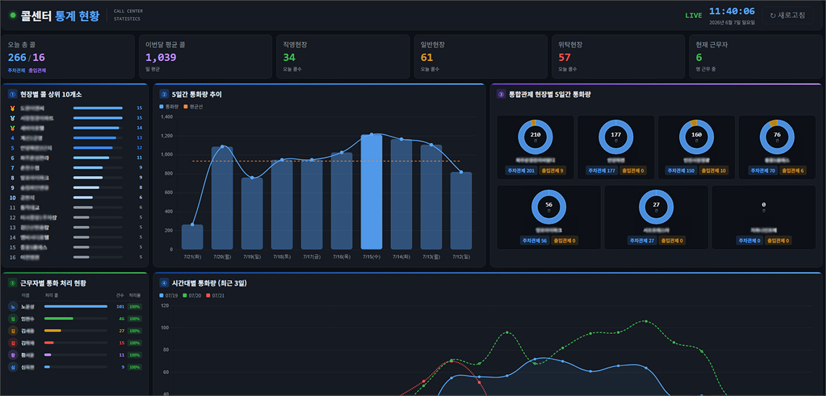Select the highlighted 7/15(수) bar
Image resolution: width=826 pixels, height=396 pixels.
pos(371,192)
